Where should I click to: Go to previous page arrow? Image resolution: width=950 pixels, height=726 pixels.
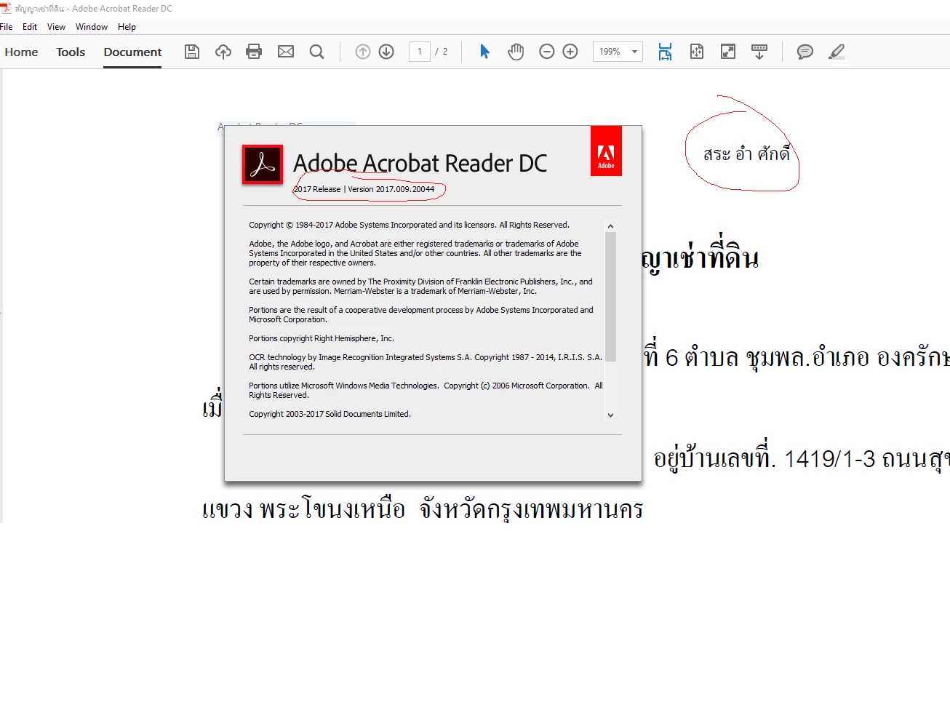[363, 52]
